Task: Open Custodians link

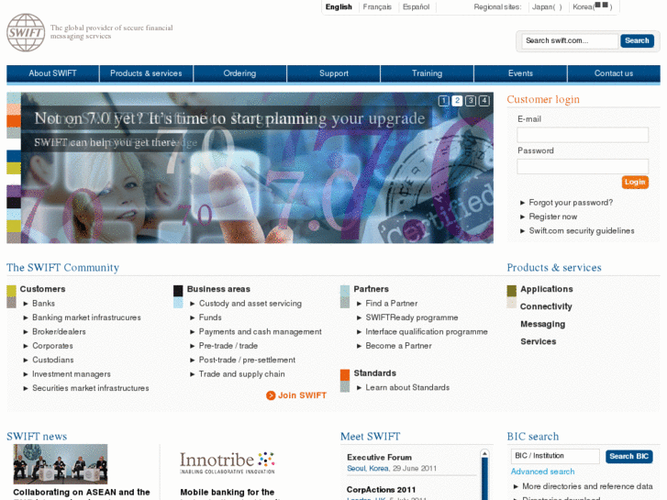Action: click(52, 360)
